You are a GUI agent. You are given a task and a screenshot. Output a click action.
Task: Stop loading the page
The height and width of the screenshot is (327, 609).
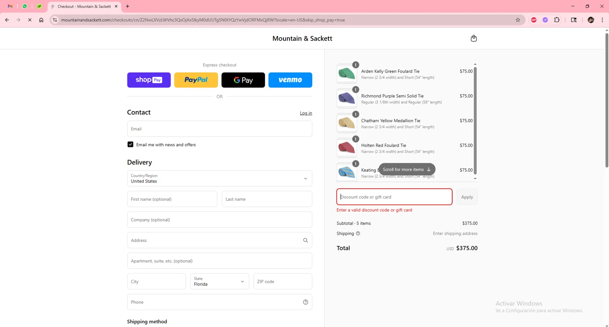pyautogui.click(x=30, y=20)
